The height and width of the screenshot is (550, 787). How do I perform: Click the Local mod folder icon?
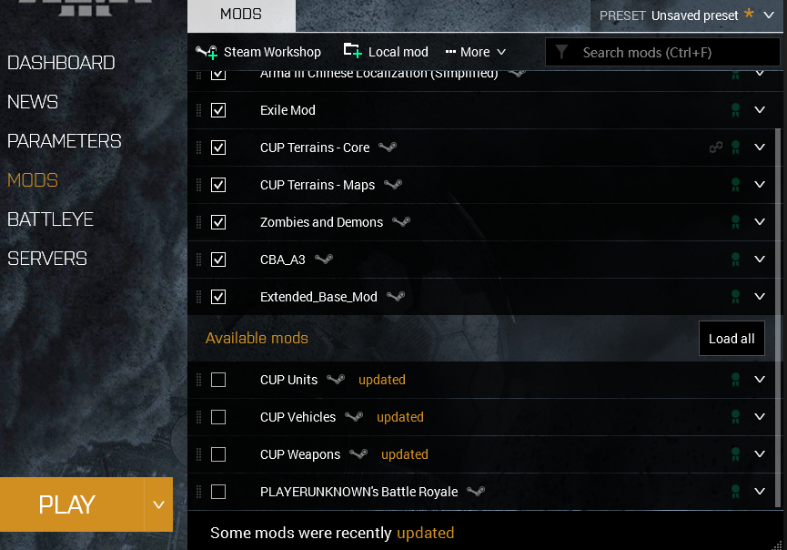click(x=352, y=50)
